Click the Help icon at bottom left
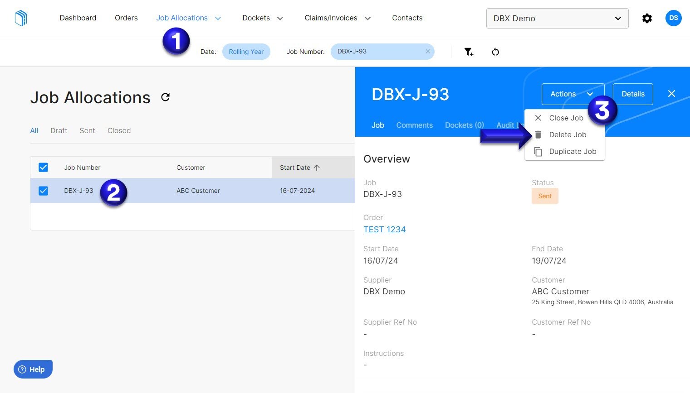Viewport: 690px width, 393px height. point(32,369)
